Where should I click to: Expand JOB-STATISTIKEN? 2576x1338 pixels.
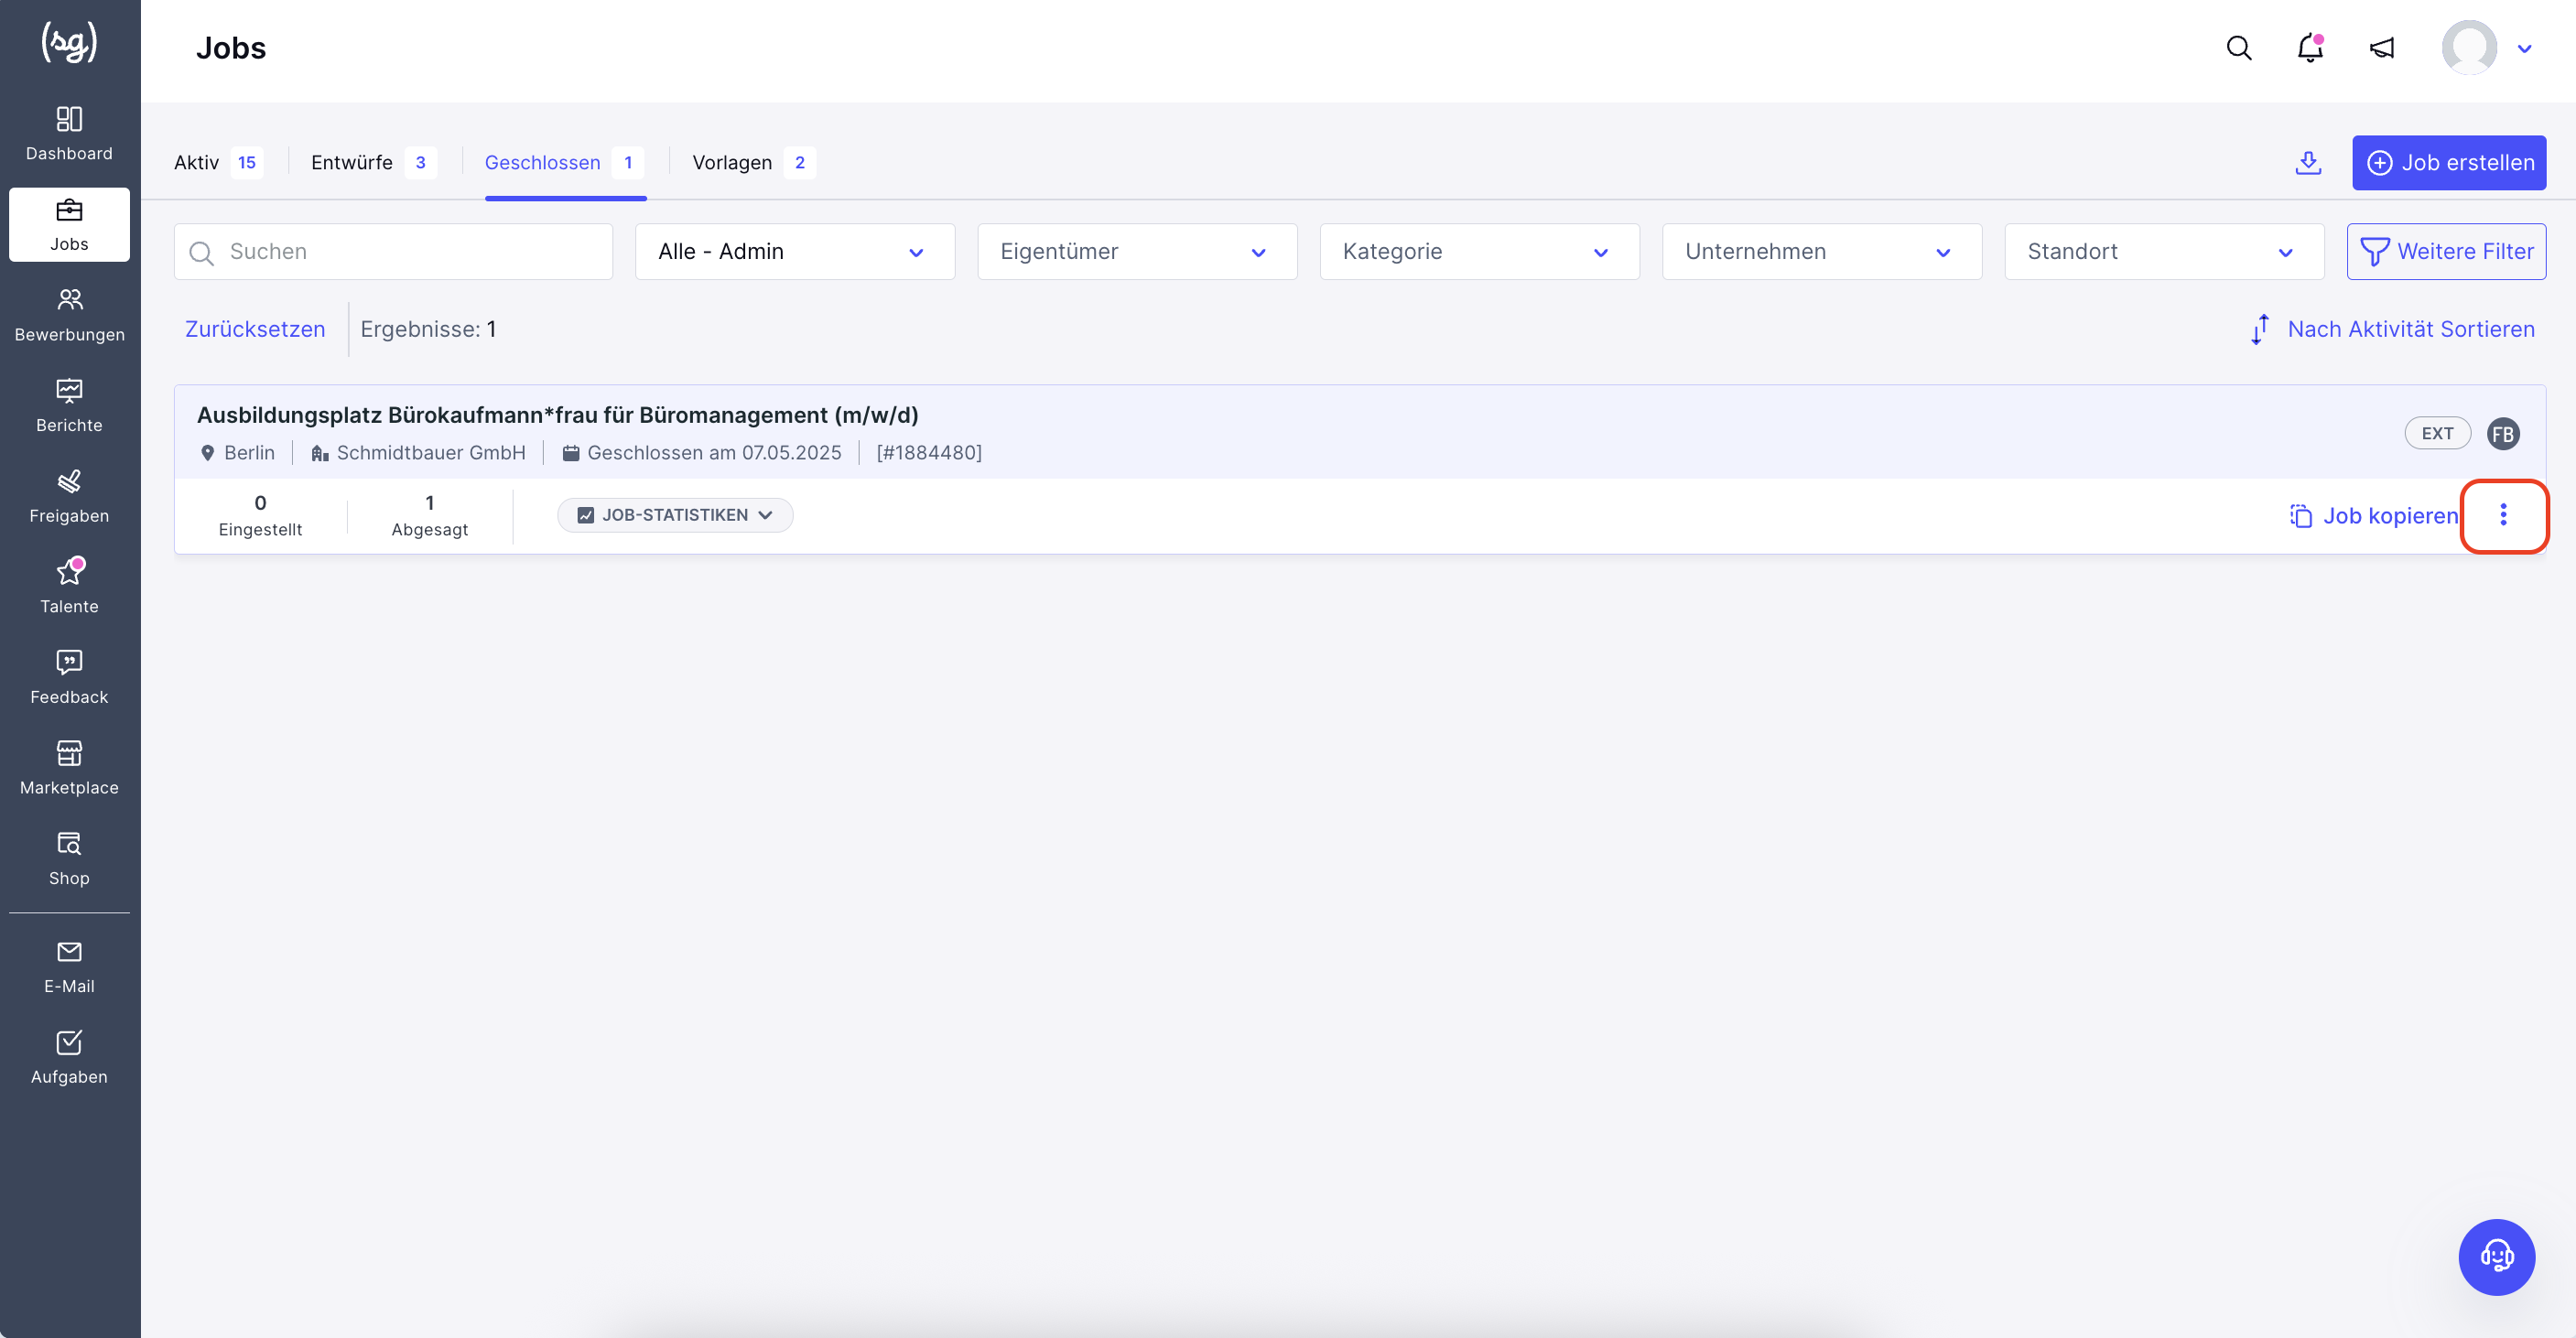[x=675, y=515]
